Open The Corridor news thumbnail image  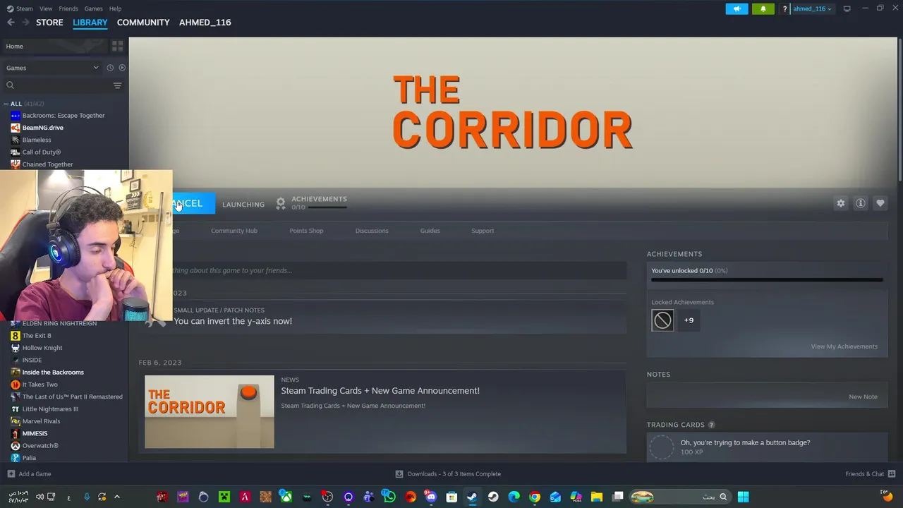210,412
